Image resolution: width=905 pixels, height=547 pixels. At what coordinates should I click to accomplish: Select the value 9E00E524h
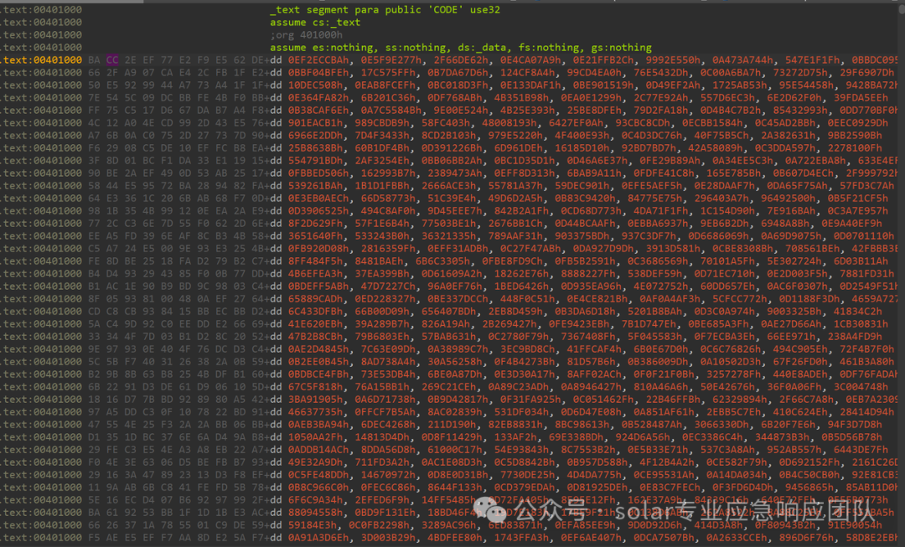pyautogui.click(x=461, y=111)
